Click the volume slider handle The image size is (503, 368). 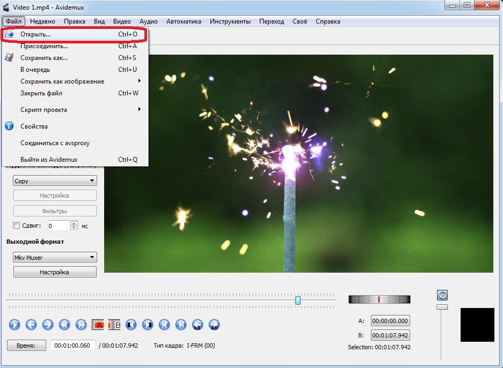(442, 307)
